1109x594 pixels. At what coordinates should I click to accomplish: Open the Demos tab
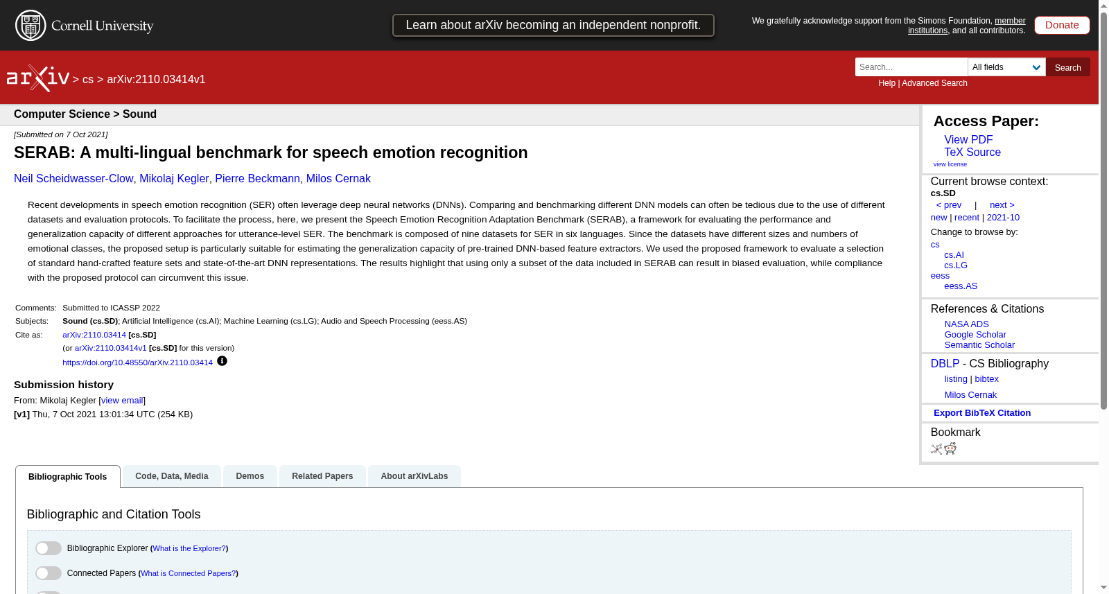click(250, 476)
